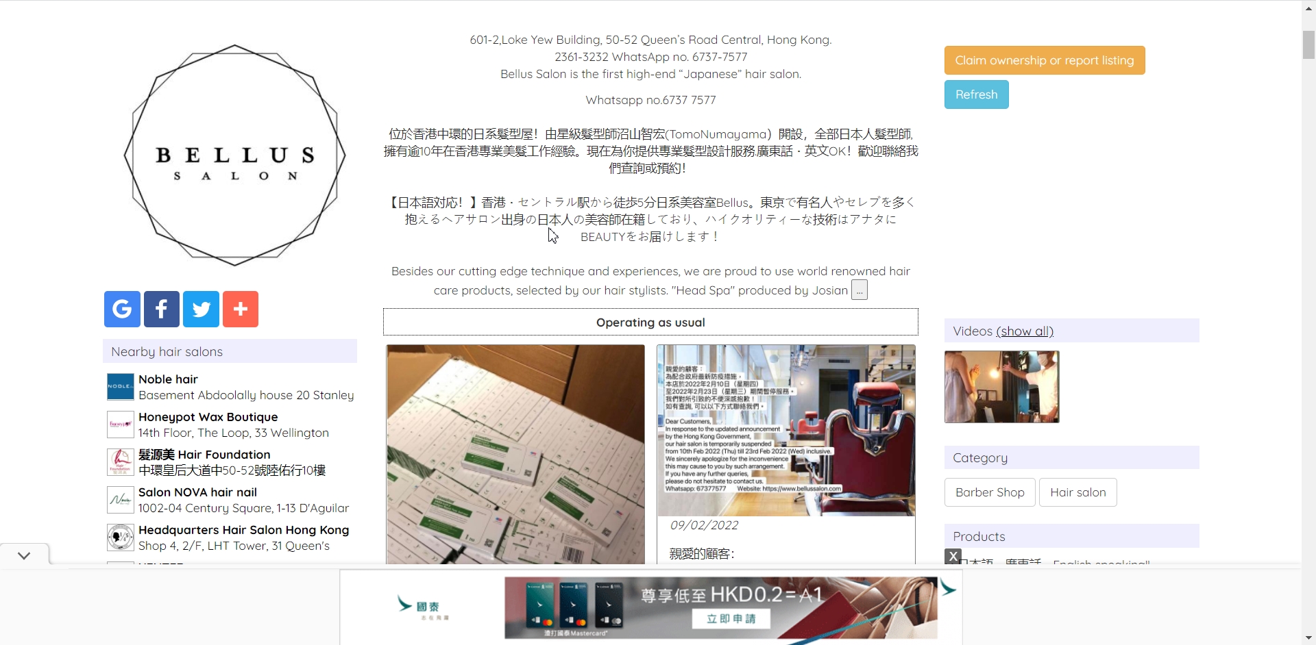Select the Hair salon category

pyautogui.click(x=1078, y=492)
